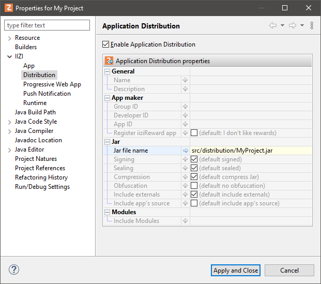Open the forward history dropdown arrow
321x284 pixels.
pos(302,25)
